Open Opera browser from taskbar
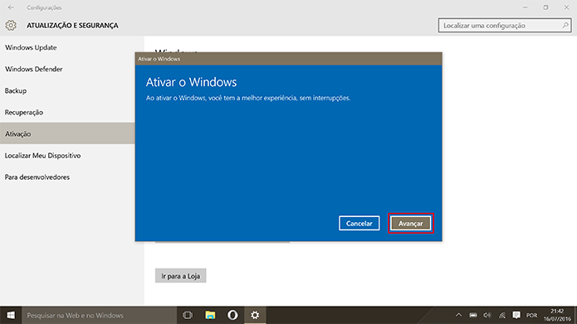 (232, 315)
